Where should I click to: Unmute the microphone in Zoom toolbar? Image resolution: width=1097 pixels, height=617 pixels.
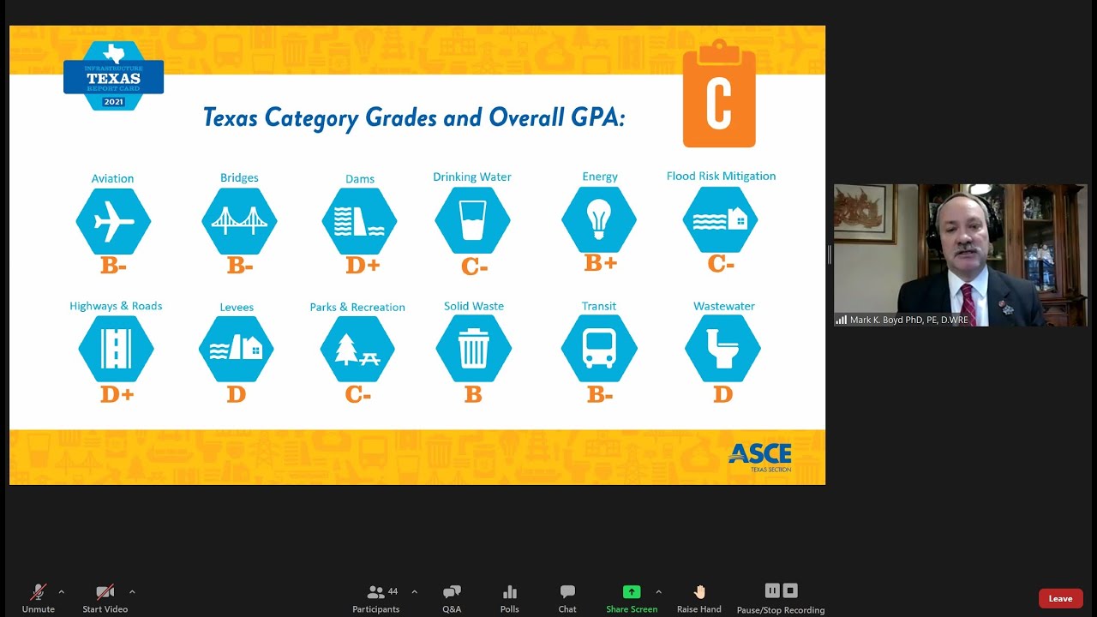coord(39,597)
